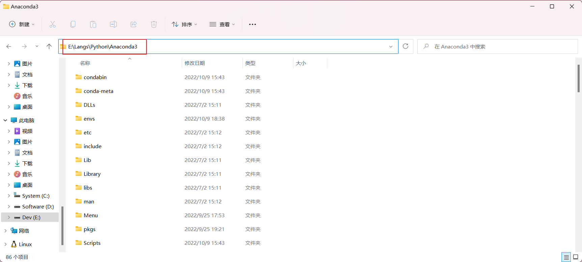Select the conda-meta folder
The width and height of the screenshot is (582, 262).
tap(99, 91)
